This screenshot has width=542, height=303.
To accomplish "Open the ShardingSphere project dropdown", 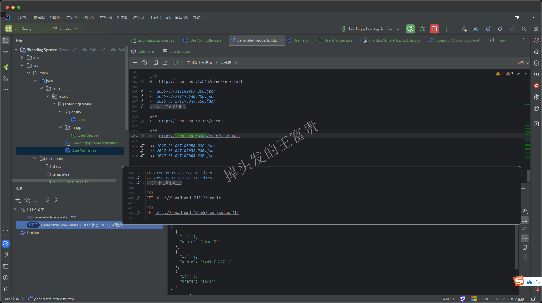I will (x=25, y=29).
